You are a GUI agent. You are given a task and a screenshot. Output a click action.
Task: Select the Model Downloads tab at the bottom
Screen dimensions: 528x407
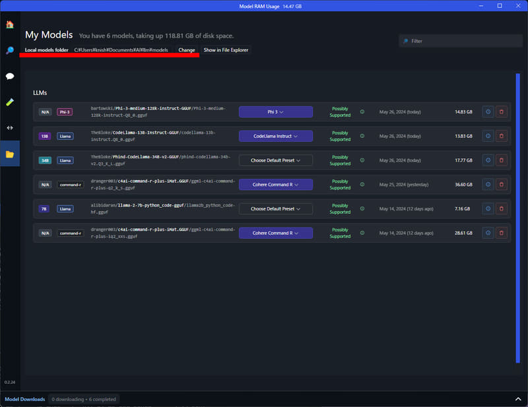click(x=24, y=399)
